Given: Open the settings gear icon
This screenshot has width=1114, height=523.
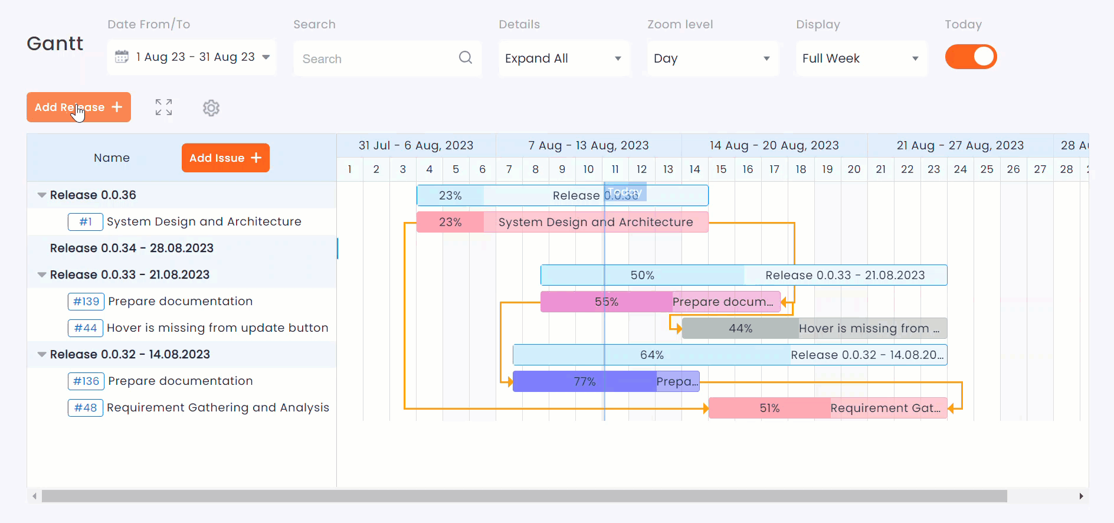Looking at the screenshot, I should click(x=211, y=108).
